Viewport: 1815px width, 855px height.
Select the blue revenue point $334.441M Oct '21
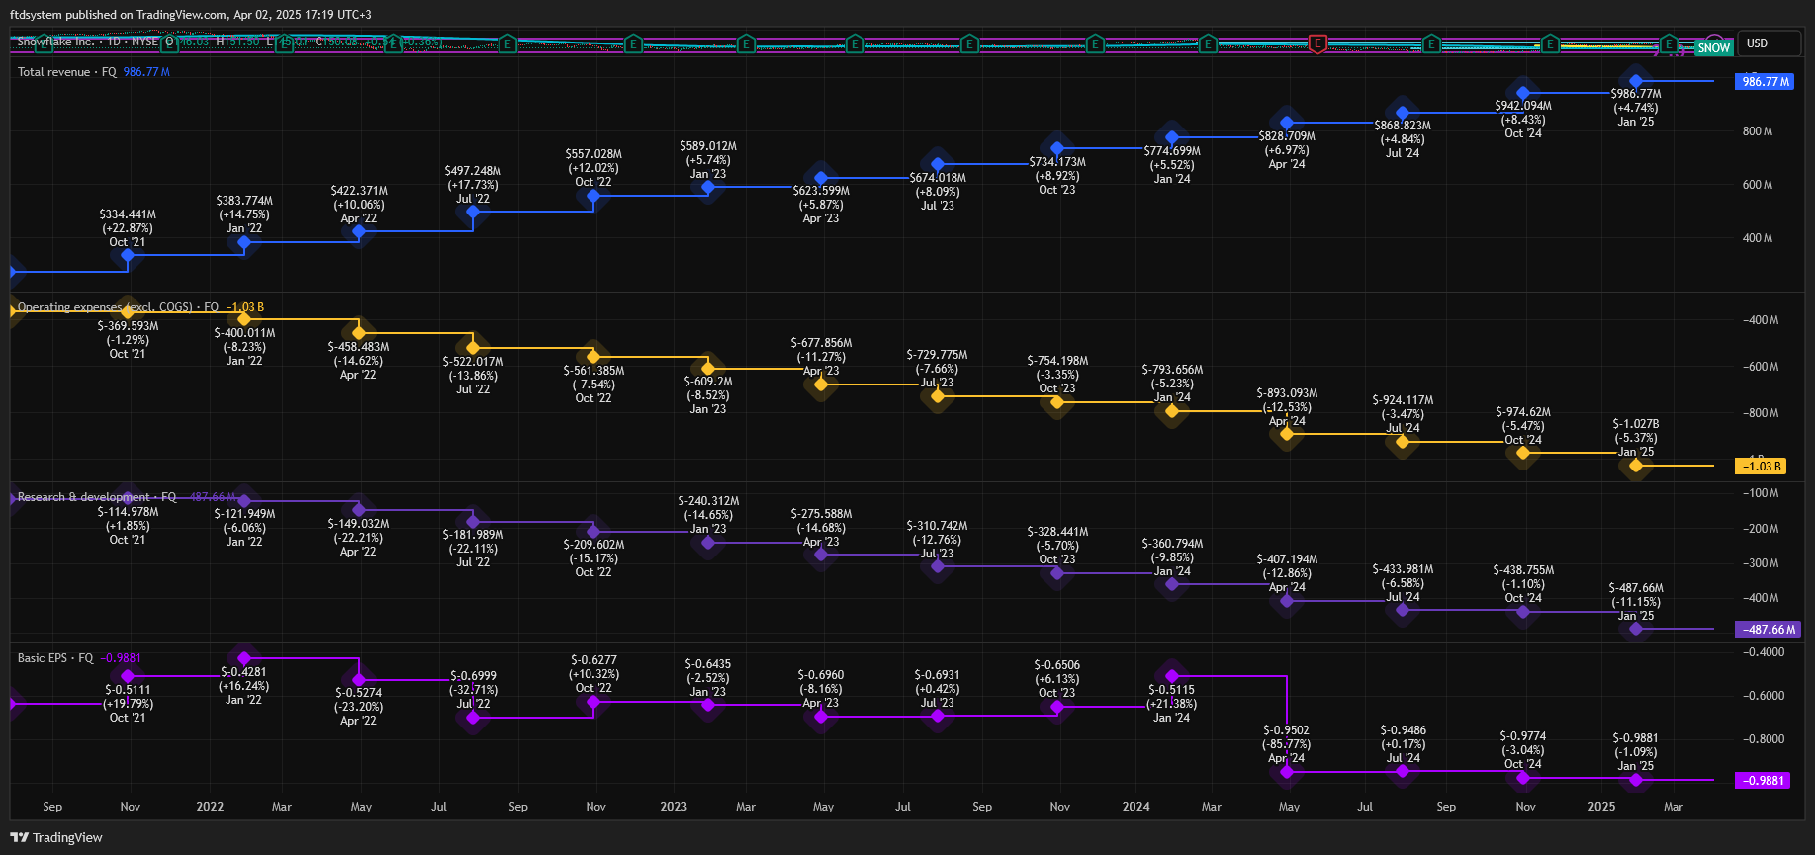[128, 255]
